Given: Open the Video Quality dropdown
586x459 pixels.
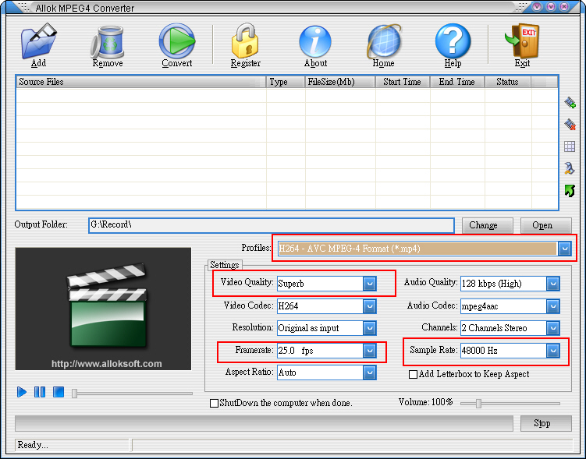Looking at the screenshot, I should coord(370,284).
